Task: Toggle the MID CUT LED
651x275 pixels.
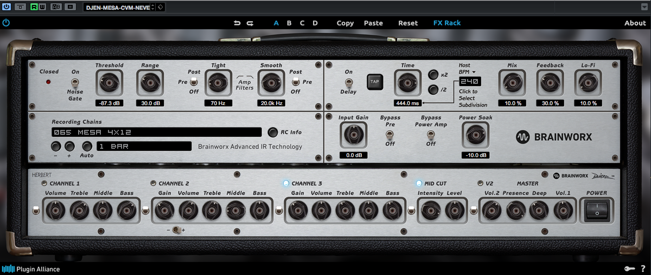Action: coord(419,184)
